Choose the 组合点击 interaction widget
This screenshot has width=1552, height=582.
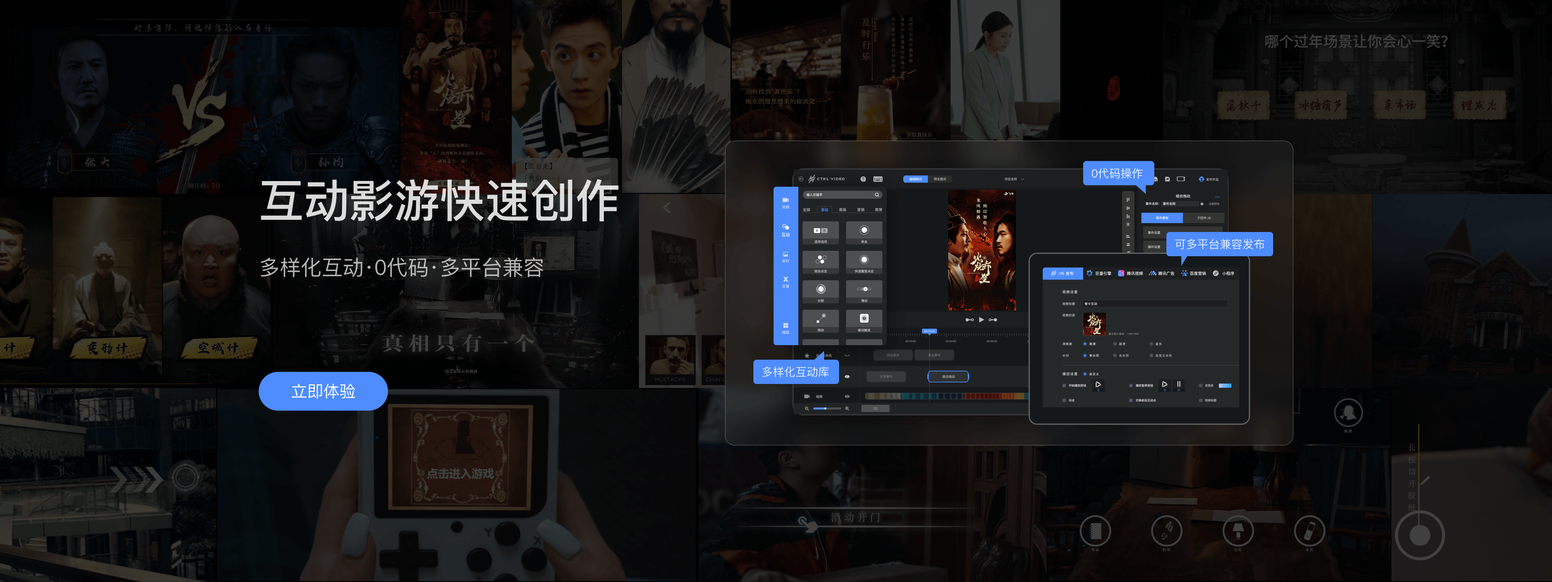coord(820,262)
